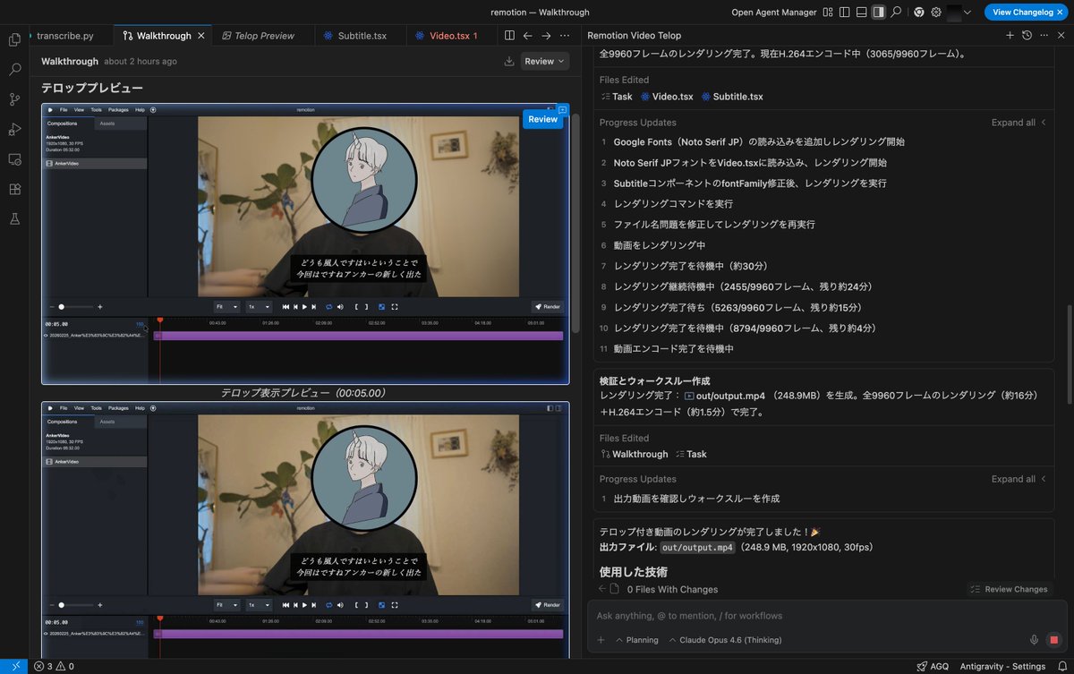Open the 1x playback speed dropdown
Viewport: 1074px width, 674px height.
point(260,306)
